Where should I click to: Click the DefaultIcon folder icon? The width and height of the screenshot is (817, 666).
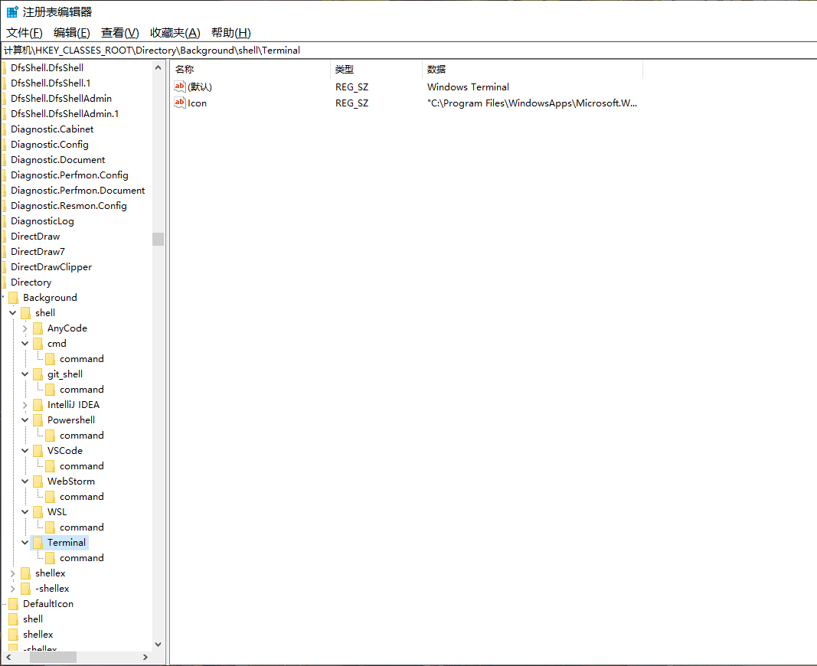[x=14, y=604]
